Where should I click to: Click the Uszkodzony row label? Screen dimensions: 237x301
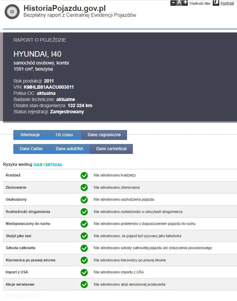click(16, 199)
